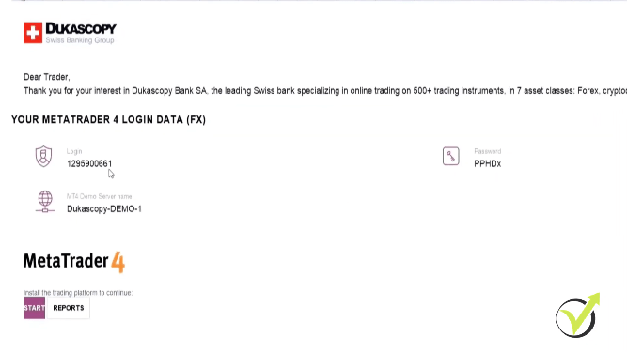Click the login shield user icon
627x352 pixels.
43,157
